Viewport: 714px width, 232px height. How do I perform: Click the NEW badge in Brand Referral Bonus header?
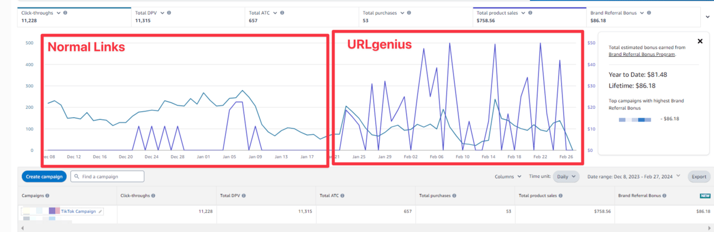click(705, 196)
